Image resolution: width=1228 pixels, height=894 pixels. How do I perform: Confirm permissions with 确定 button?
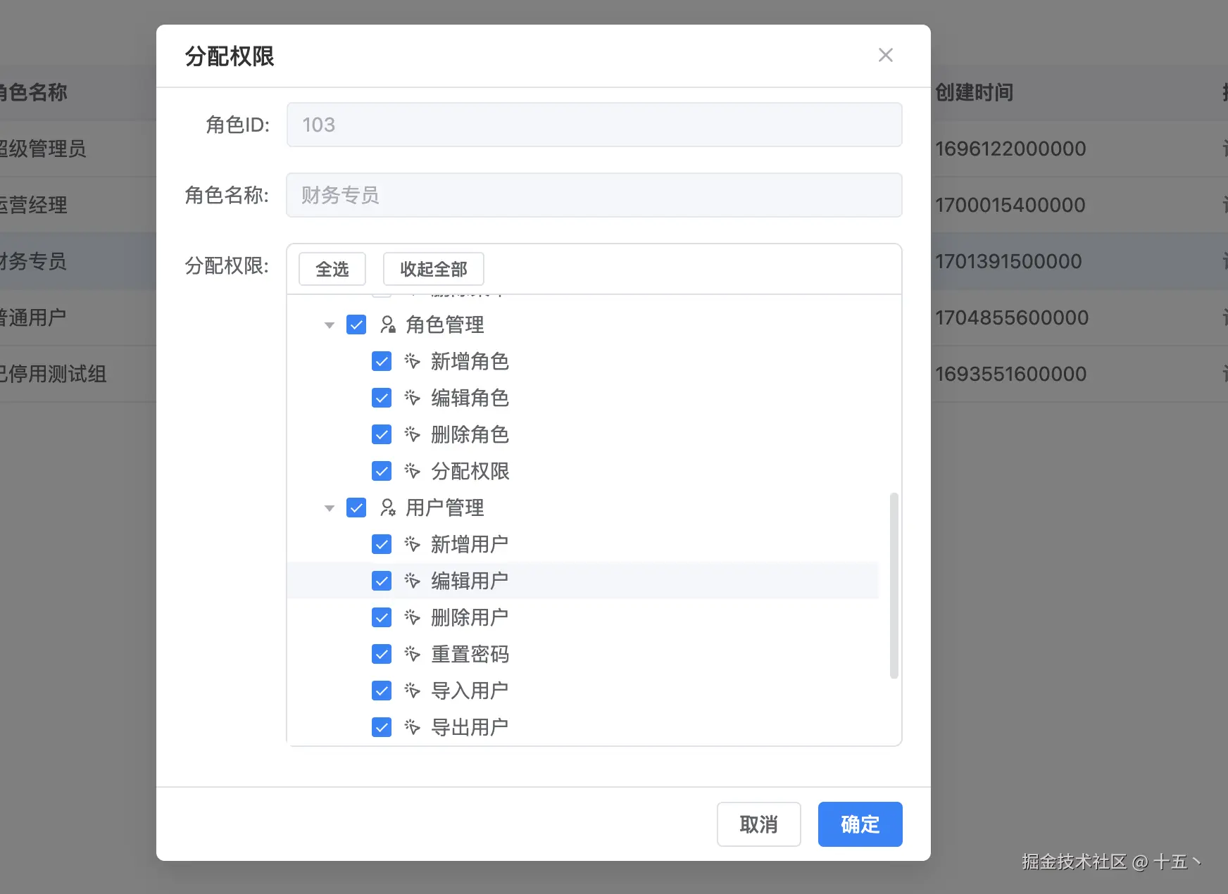point(860,824)
